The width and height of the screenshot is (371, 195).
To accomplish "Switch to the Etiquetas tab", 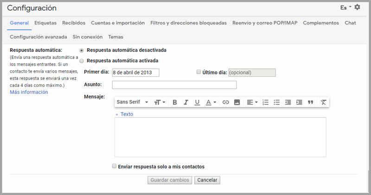I will click(x=45, y=23).
